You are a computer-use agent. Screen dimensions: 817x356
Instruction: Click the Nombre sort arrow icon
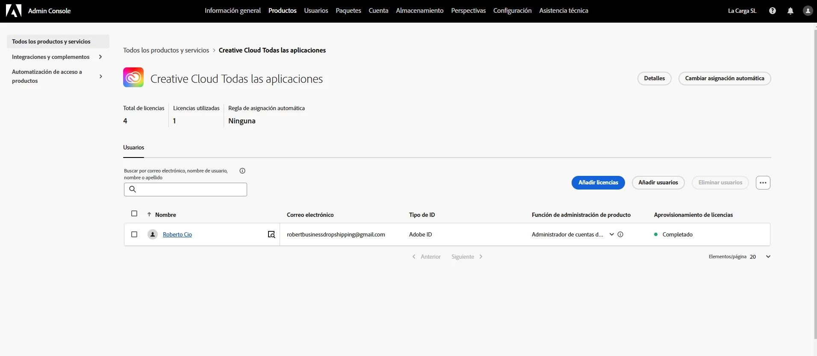pos(149,214)
